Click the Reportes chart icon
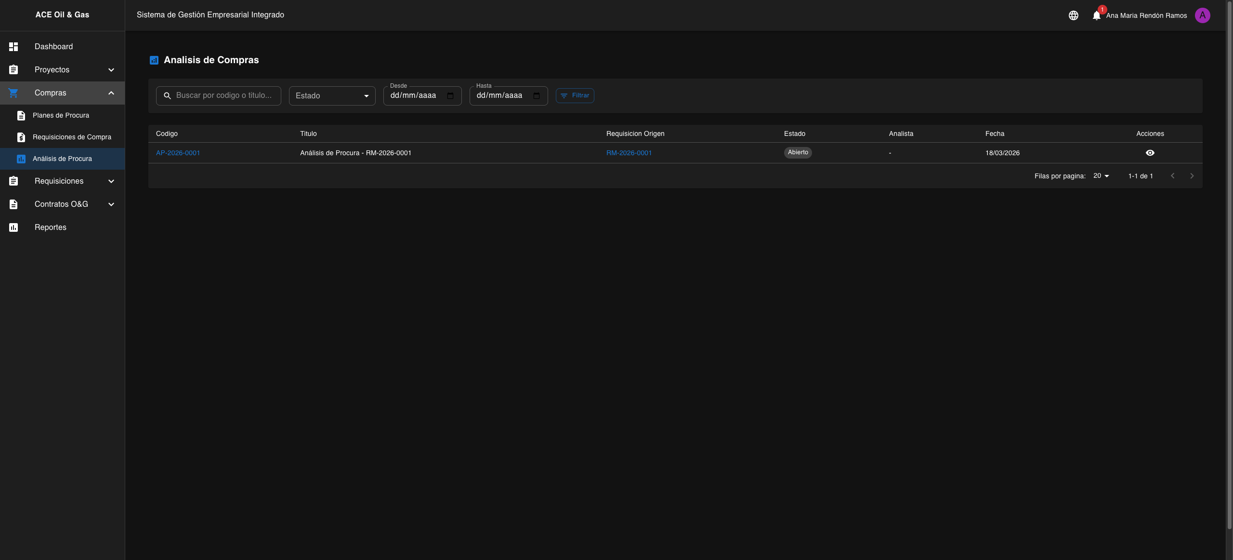 pyautogui.click(x=13, y=227)
